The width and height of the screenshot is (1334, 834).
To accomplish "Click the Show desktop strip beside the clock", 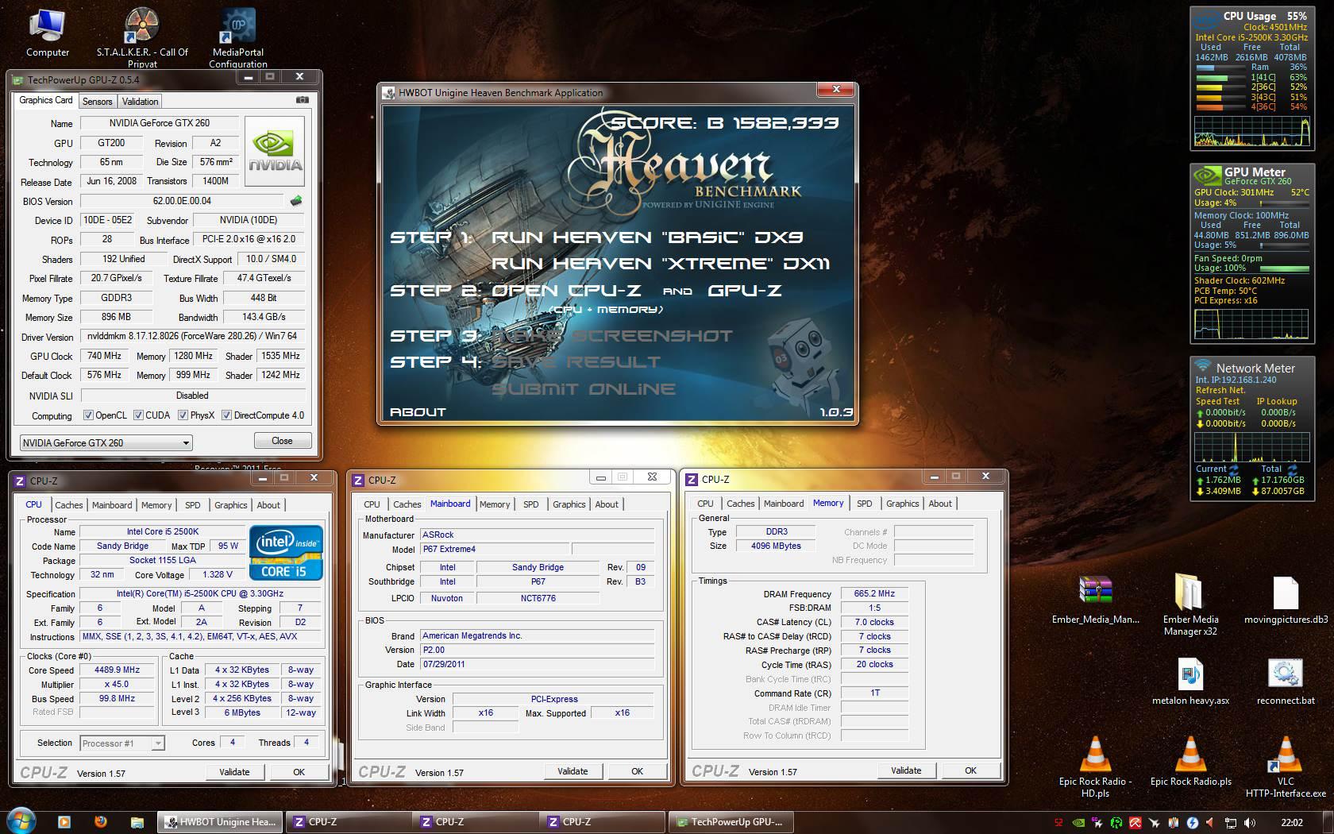I will (1328, 822).
